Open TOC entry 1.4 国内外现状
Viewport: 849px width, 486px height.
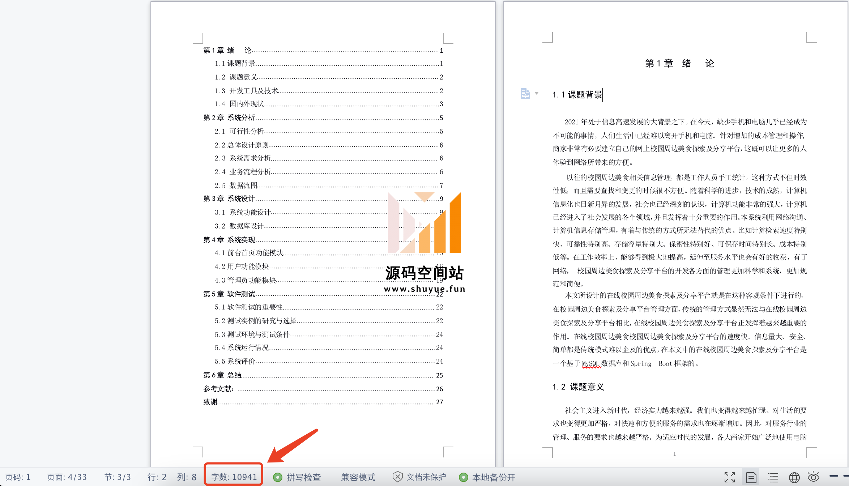[x=329, y=104]
